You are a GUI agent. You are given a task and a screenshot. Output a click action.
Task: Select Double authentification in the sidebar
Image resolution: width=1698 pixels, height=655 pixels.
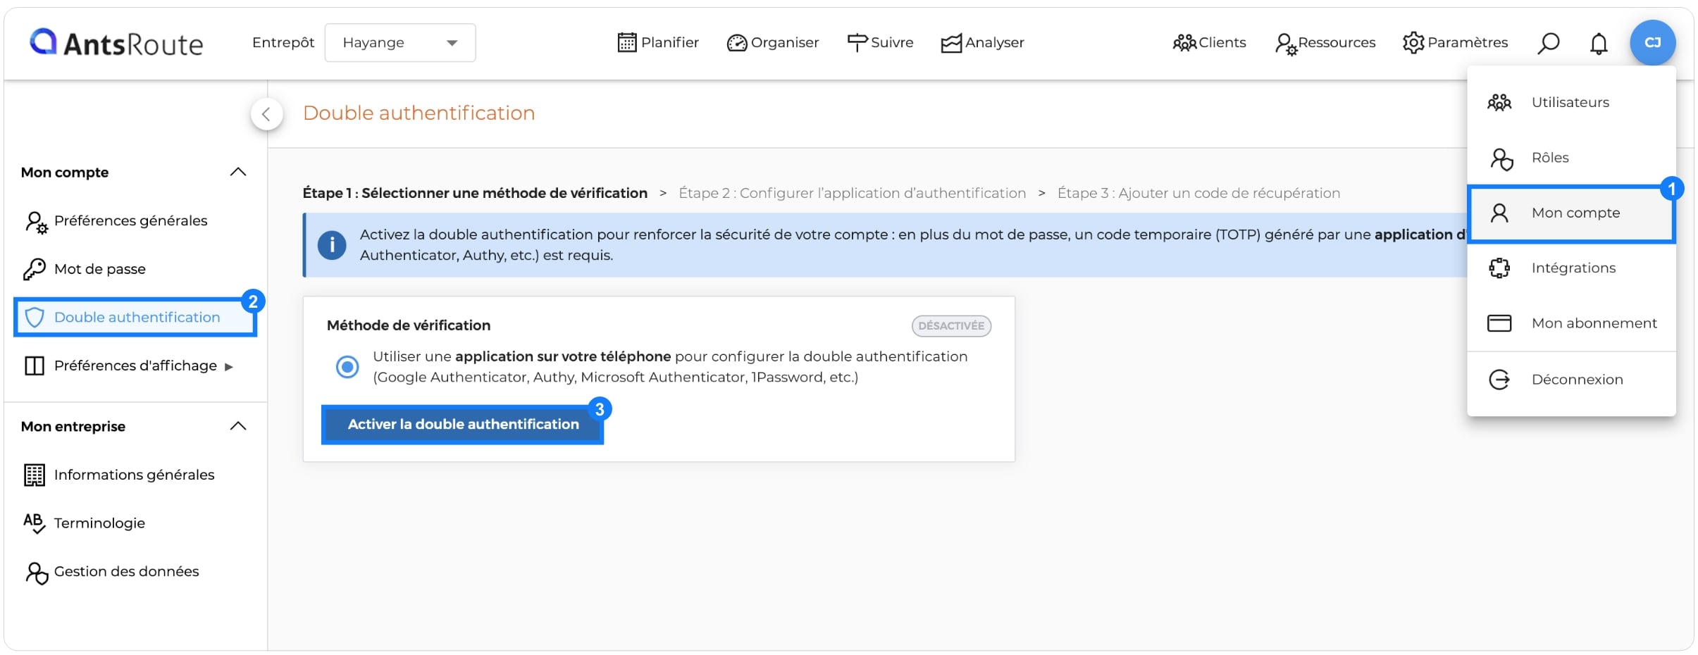pos(134,317)
